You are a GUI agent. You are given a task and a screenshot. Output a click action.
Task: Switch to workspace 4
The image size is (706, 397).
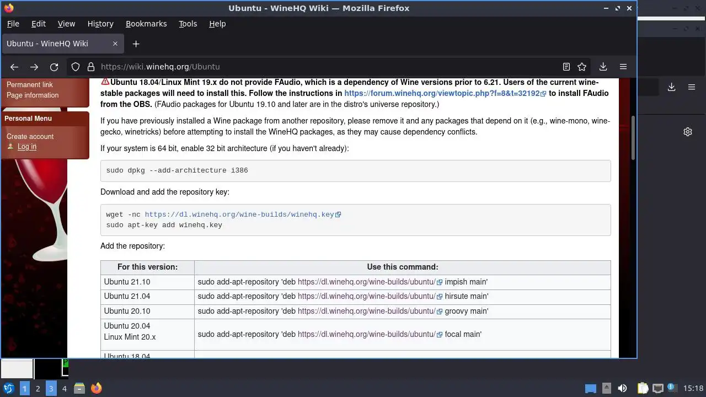(x=65, y=389)
